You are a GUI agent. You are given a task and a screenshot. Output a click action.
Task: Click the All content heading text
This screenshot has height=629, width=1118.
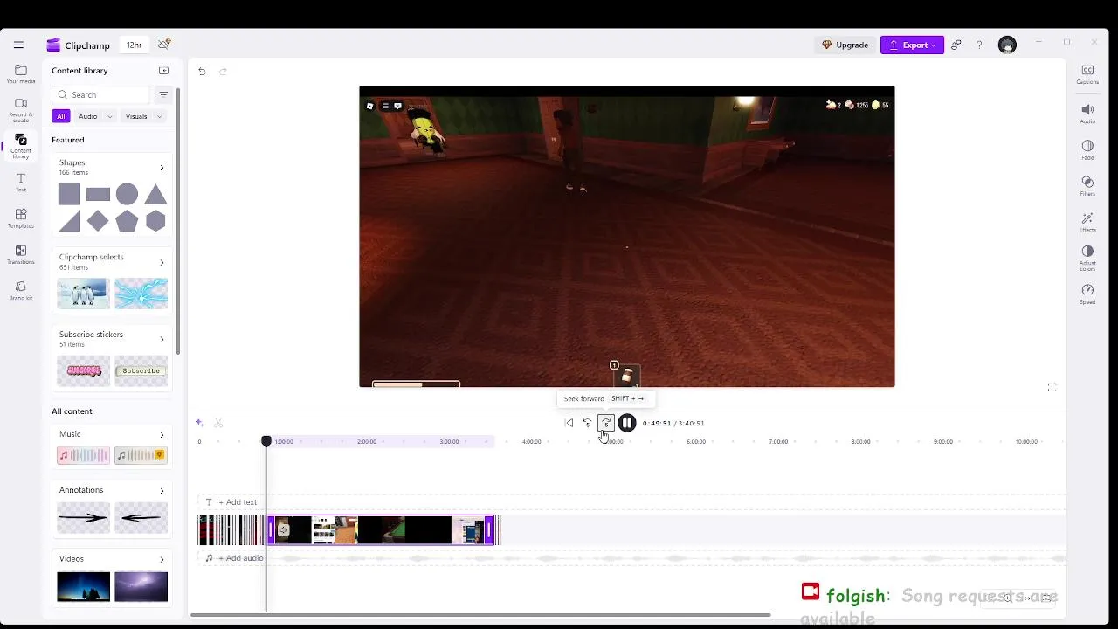pos(72,411)
